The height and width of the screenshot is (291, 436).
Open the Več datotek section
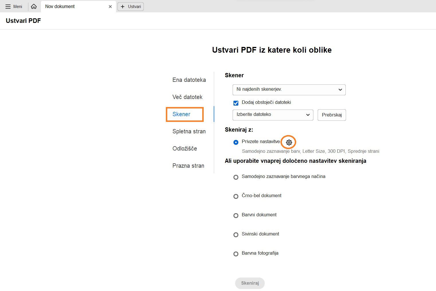tap(187, 97)
